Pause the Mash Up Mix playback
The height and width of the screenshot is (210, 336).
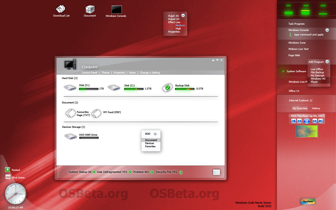pyautogui.click(x=307, y=121)
